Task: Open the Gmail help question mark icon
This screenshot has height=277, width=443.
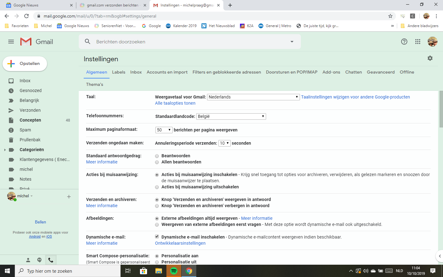Action: coord(404,42)
